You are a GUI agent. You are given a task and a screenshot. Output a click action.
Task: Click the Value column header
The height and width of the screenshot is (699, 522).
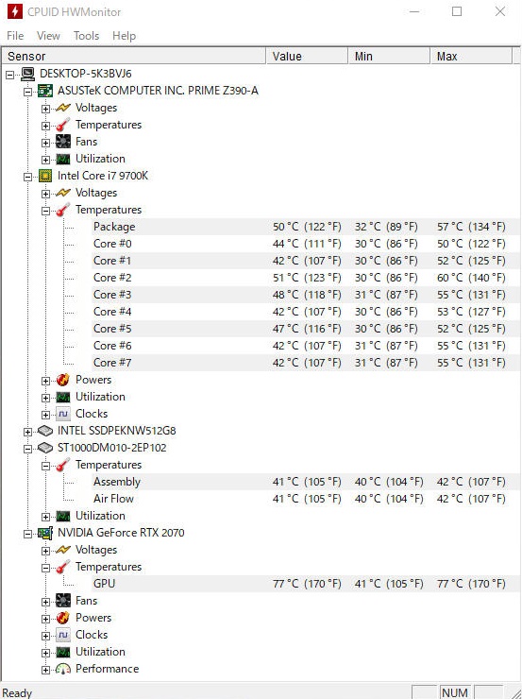coord(307,56)
